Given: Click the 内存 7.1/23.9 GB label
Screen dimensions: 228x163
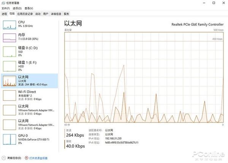Looking at the screenshot, I should click(28, 37).
